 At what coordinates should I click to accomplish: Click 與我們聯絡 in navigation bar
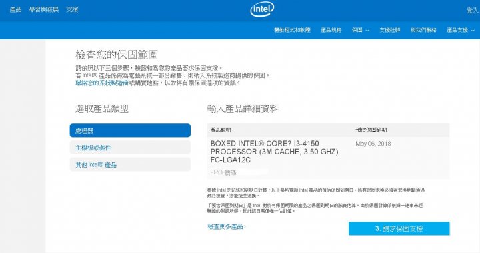423,30
